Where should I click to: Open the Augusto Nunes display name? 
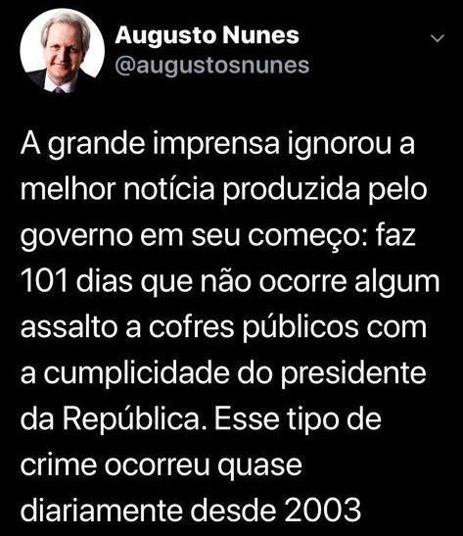(x=208, y=35)
